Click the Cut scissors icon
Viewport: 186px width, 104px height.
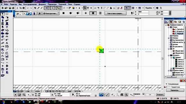pyautogui.click(x=17, y=8)
